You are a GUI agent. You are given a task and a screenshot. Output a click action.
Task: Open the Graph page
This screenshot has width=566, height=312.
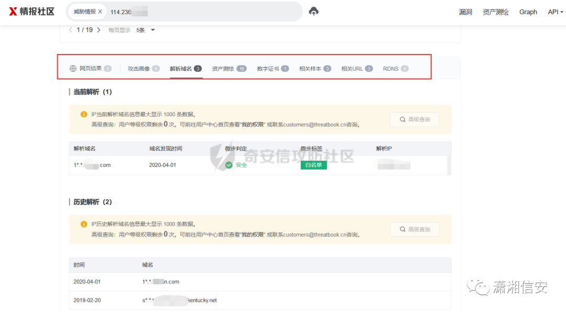click(x=528, y=12)
